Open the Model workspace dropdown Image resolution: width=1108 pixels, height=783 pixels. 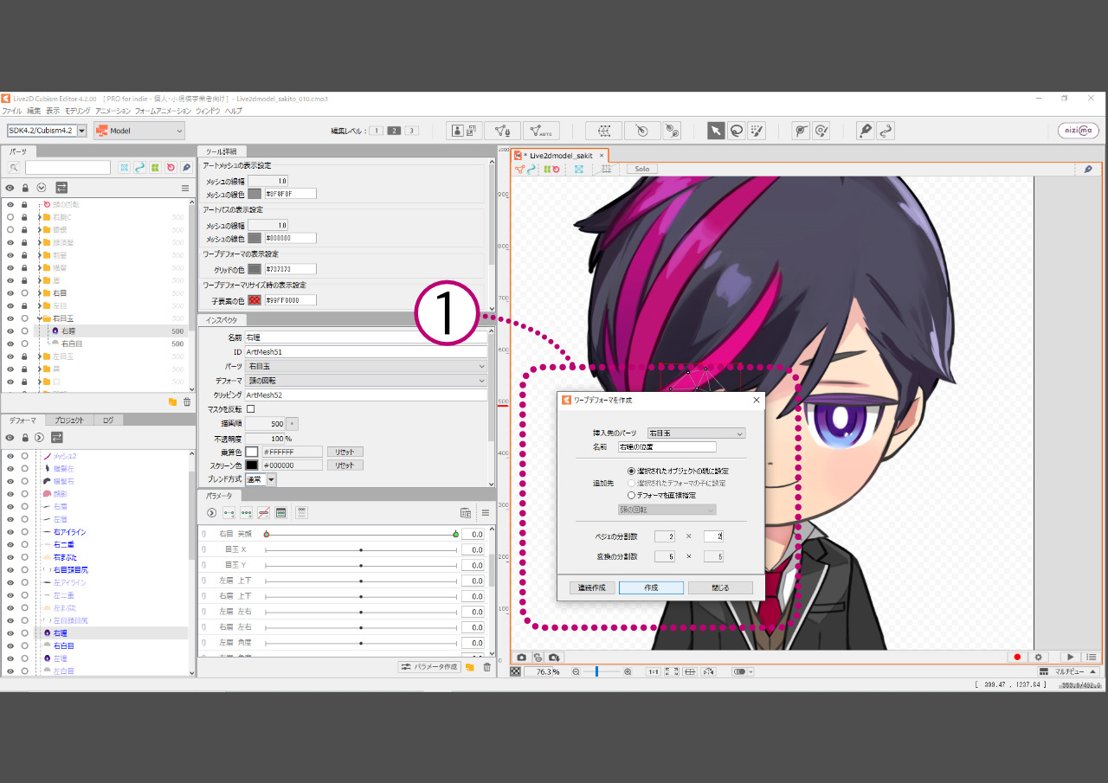(139, 131)
